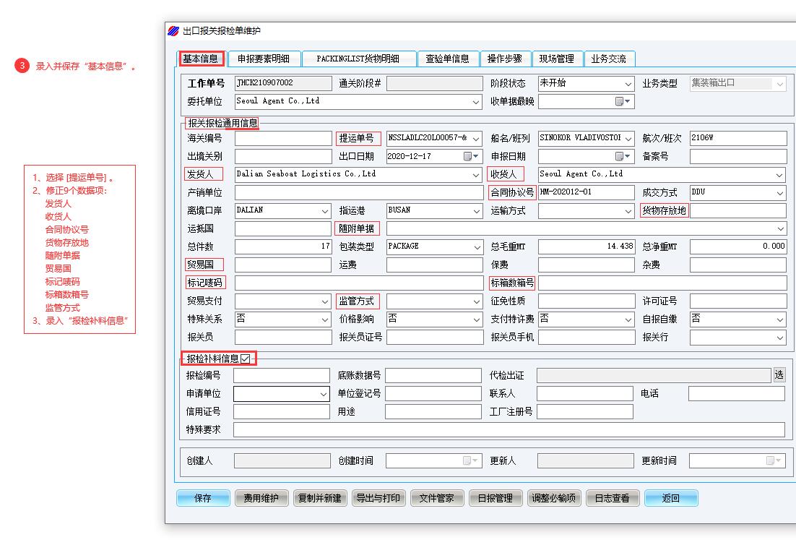Click the 导出与打印 button
Screen dimensions: 796x545
(x=378, y=498)
